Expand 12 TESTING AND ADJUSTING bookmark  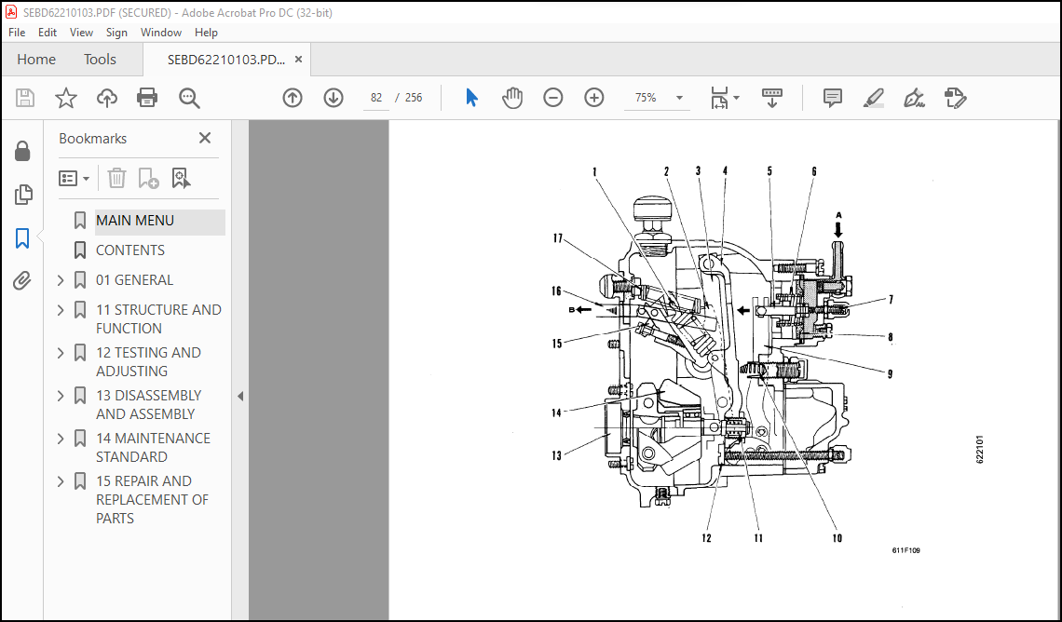[x=61, y=353]
